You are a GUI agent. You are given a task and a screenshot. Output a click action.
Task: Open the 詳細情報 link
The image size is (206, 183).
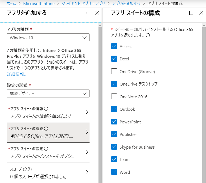(17, 74)
